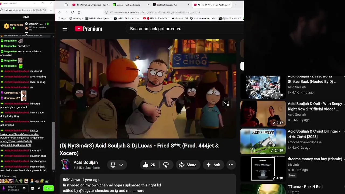Open Kick chat shop icon
This screenshot has width=345, height=194.
[33, 188]
